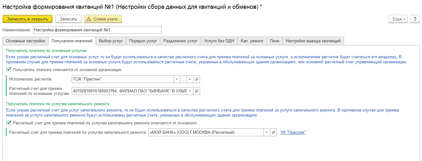
Task: Click into the Наименование text field
Action: pyautogui.click(x=97, y=30)
